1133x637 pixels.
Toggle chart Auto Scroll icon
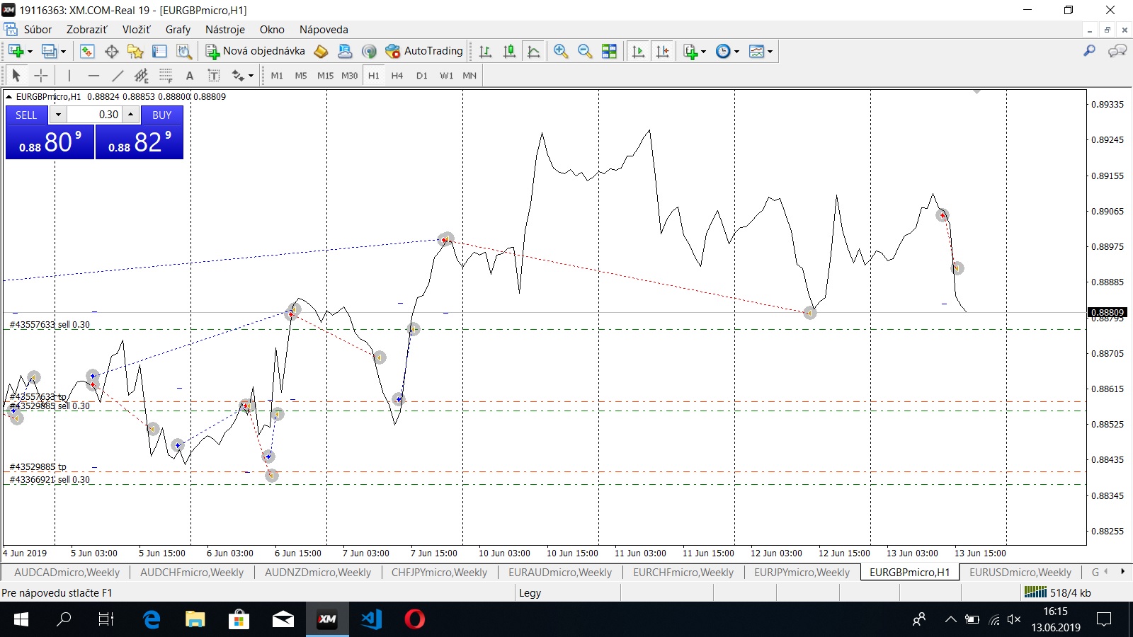(x=638, y=51)
